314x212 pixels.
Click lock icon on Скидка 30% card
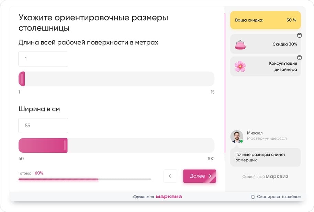click(299, 35)
